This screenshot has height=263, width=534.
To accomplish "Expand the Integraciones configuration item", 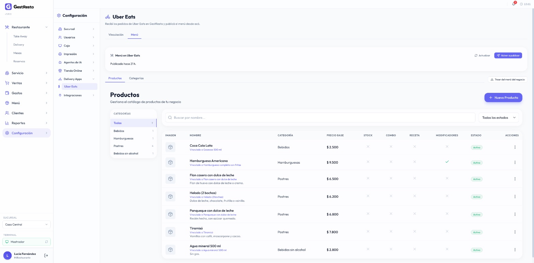I will 77,95.
